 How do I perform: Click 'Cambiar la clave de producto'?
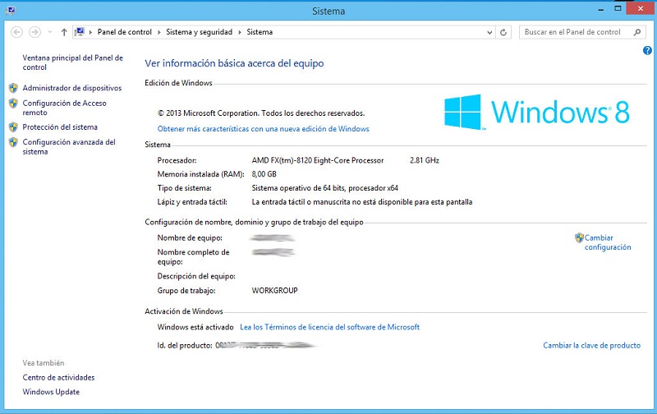[591, 345]
